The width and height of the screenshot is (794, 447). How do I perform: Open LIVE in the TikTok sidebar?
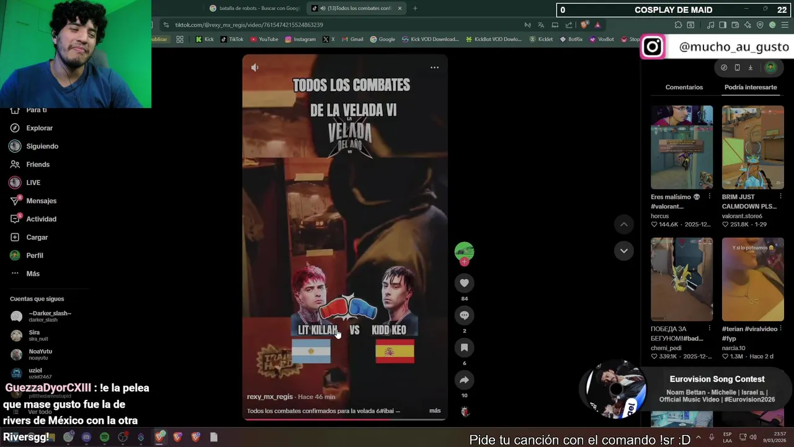(25, 183)
